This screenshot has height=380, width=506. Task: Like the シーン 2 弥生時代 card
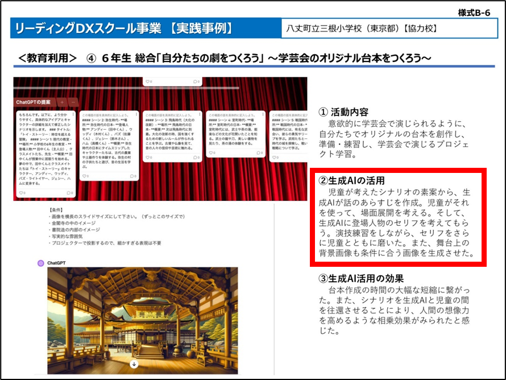(x=85, y=176)
